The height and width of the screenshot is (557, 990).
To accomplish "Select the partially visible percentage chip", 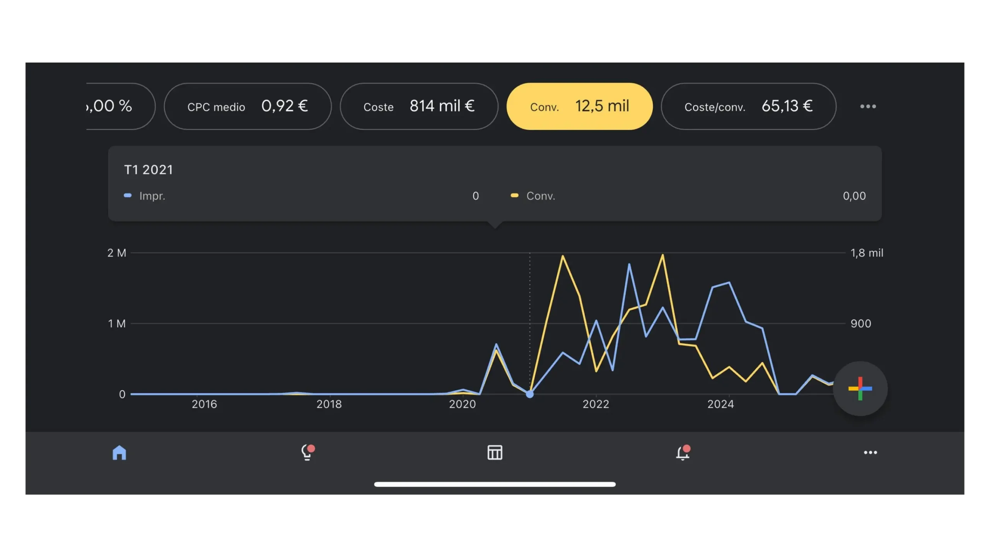I will point(120,106).
